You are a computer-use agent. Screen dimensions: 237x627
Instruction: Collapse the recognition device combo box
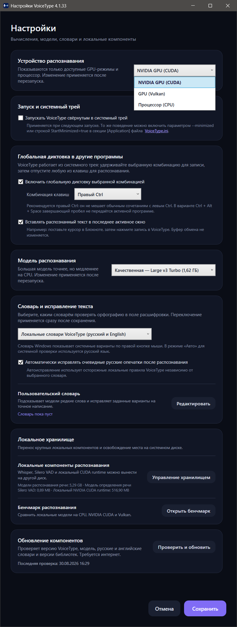[175, 70]
